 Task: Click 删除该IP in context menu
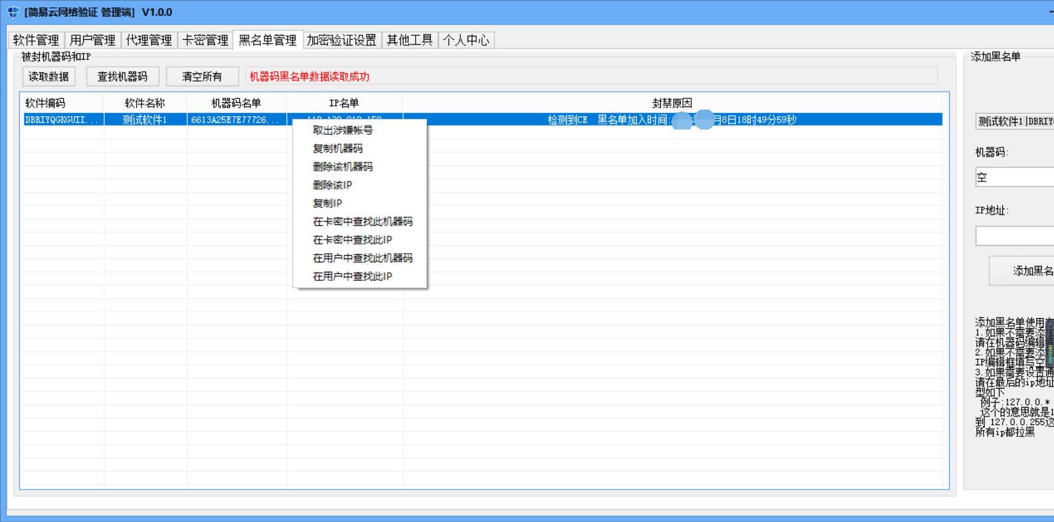333,185
